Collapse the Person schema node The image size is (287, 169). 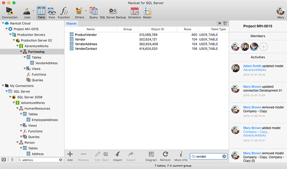(x=17, y=142)
